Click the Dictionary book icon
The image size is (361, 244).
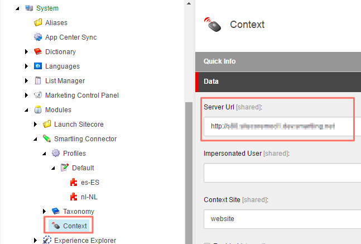(x=38, y=52)
